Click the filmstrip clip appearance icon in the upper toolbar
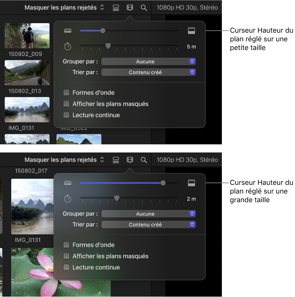This screenshot has width=295, height=297. tap(130, 8)
